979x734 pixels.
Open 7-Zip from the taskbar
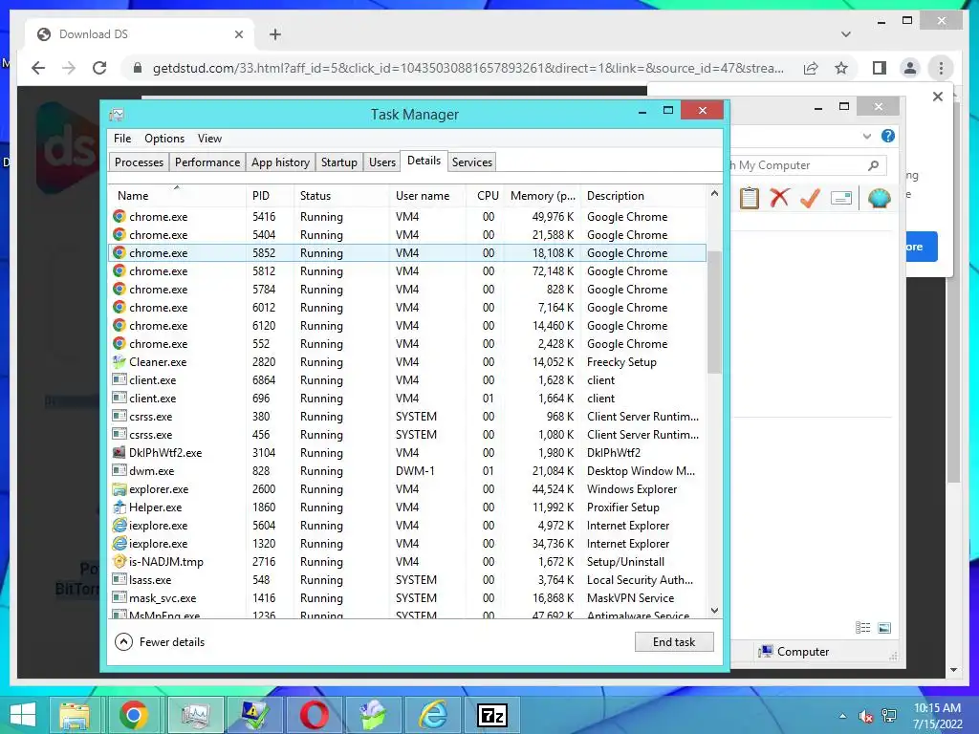click(492, 715)
